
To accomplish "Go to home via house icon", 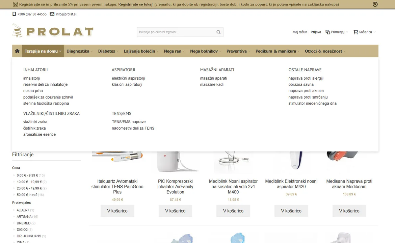I will coord(17,51).
